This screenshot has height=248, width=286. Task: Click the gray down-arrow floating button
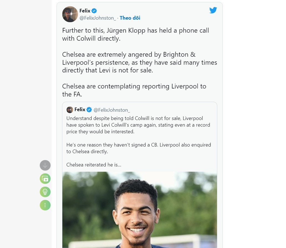(45, 165)
